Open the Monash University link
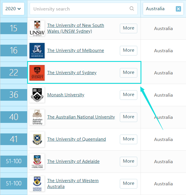 point(66,95)
